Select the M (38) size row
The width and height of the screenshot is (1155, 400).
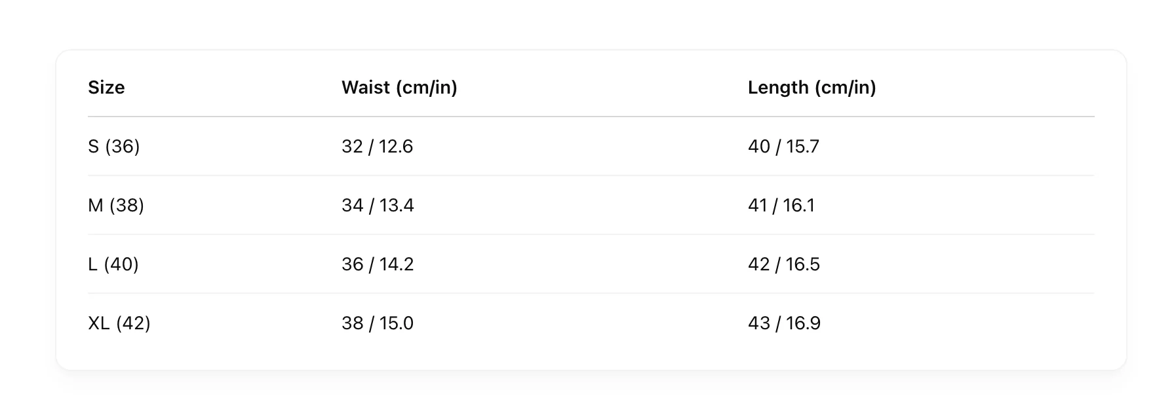[116, 205]
